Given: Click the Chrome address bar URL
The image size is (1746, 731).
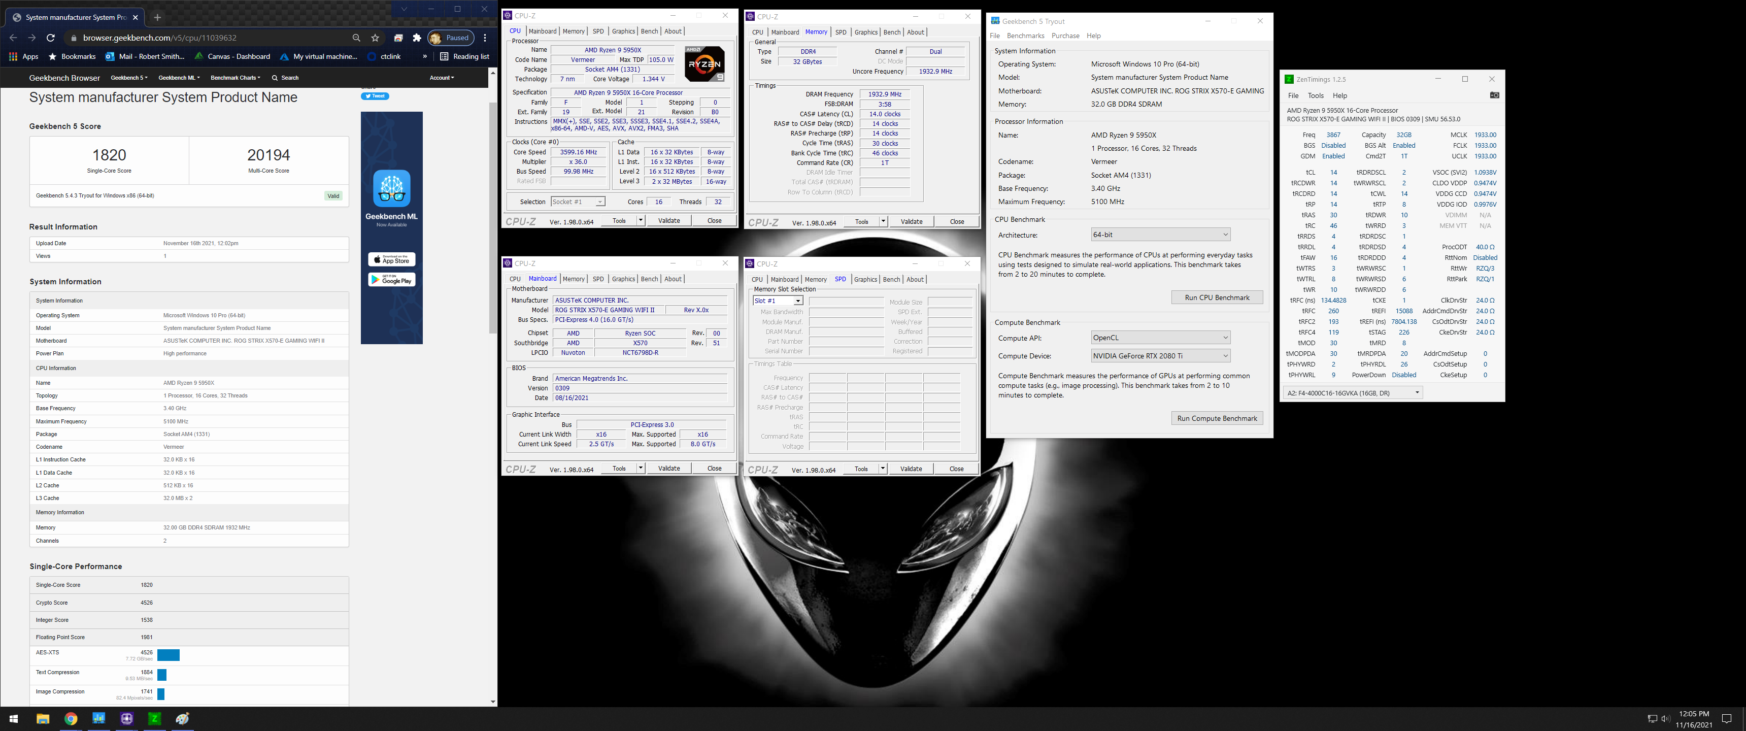Looking at the screenshot, I should click(x=159, y=38).
